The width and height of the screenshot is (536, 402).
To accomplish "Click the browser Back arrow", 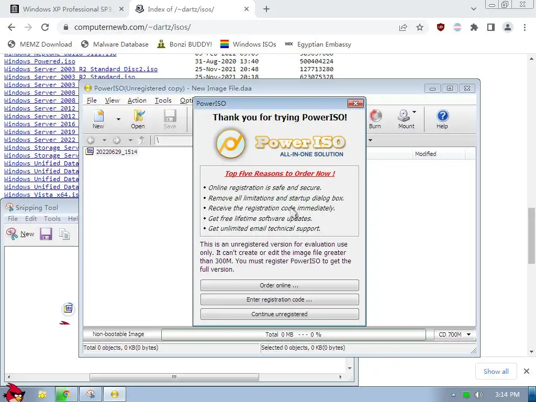I will (x=12, y=27).
